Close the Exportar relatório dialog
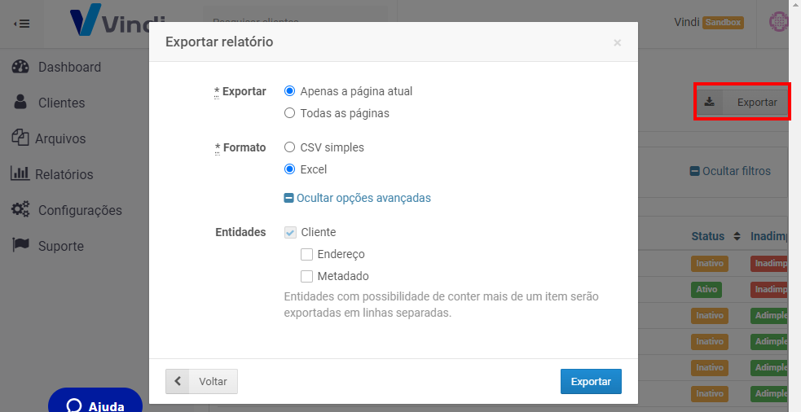 [x=617, y=42]
